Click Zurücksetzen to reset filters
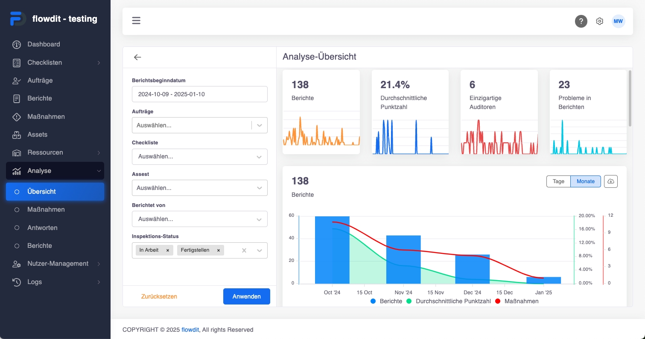Image resolution: width=645 pixels, height=339 pixels. point(159,296)
